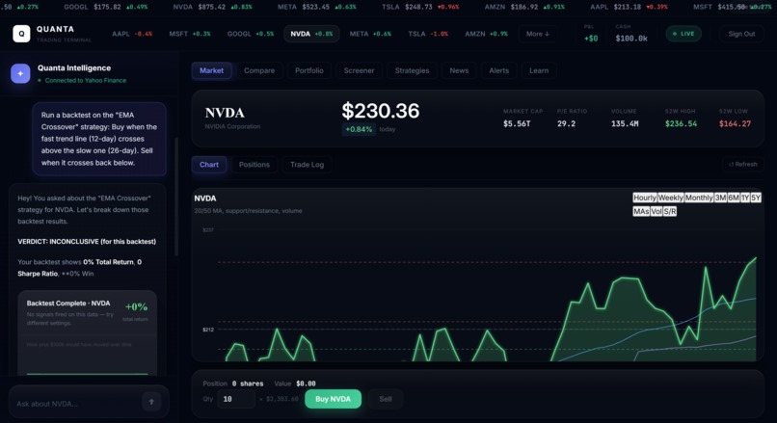777x423 pixels.
Task: Toggle Vol overlay on the chart
Action: (x=656, y=212)
